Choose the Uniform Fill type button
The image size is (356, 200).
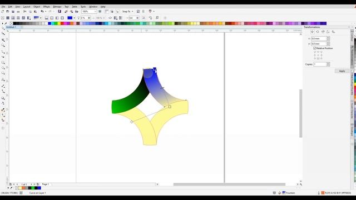[8, 18]
